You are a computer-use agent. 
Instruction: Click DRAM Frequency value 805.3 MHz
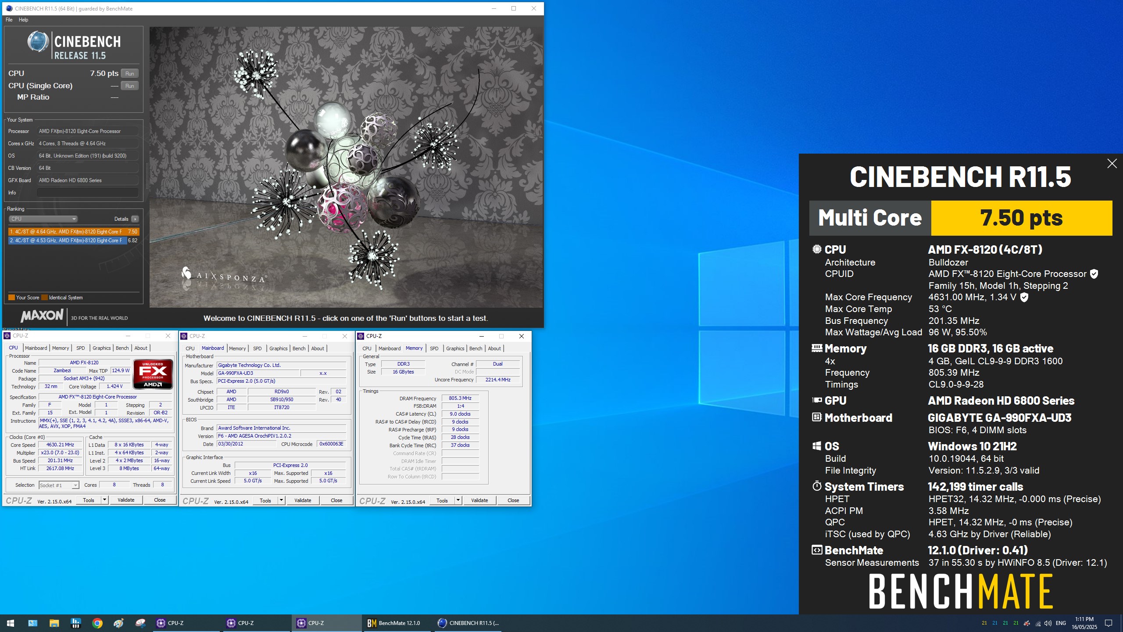pos(460,398)
